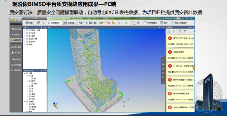Click the walk mode footprints icon

click(81, 23)
